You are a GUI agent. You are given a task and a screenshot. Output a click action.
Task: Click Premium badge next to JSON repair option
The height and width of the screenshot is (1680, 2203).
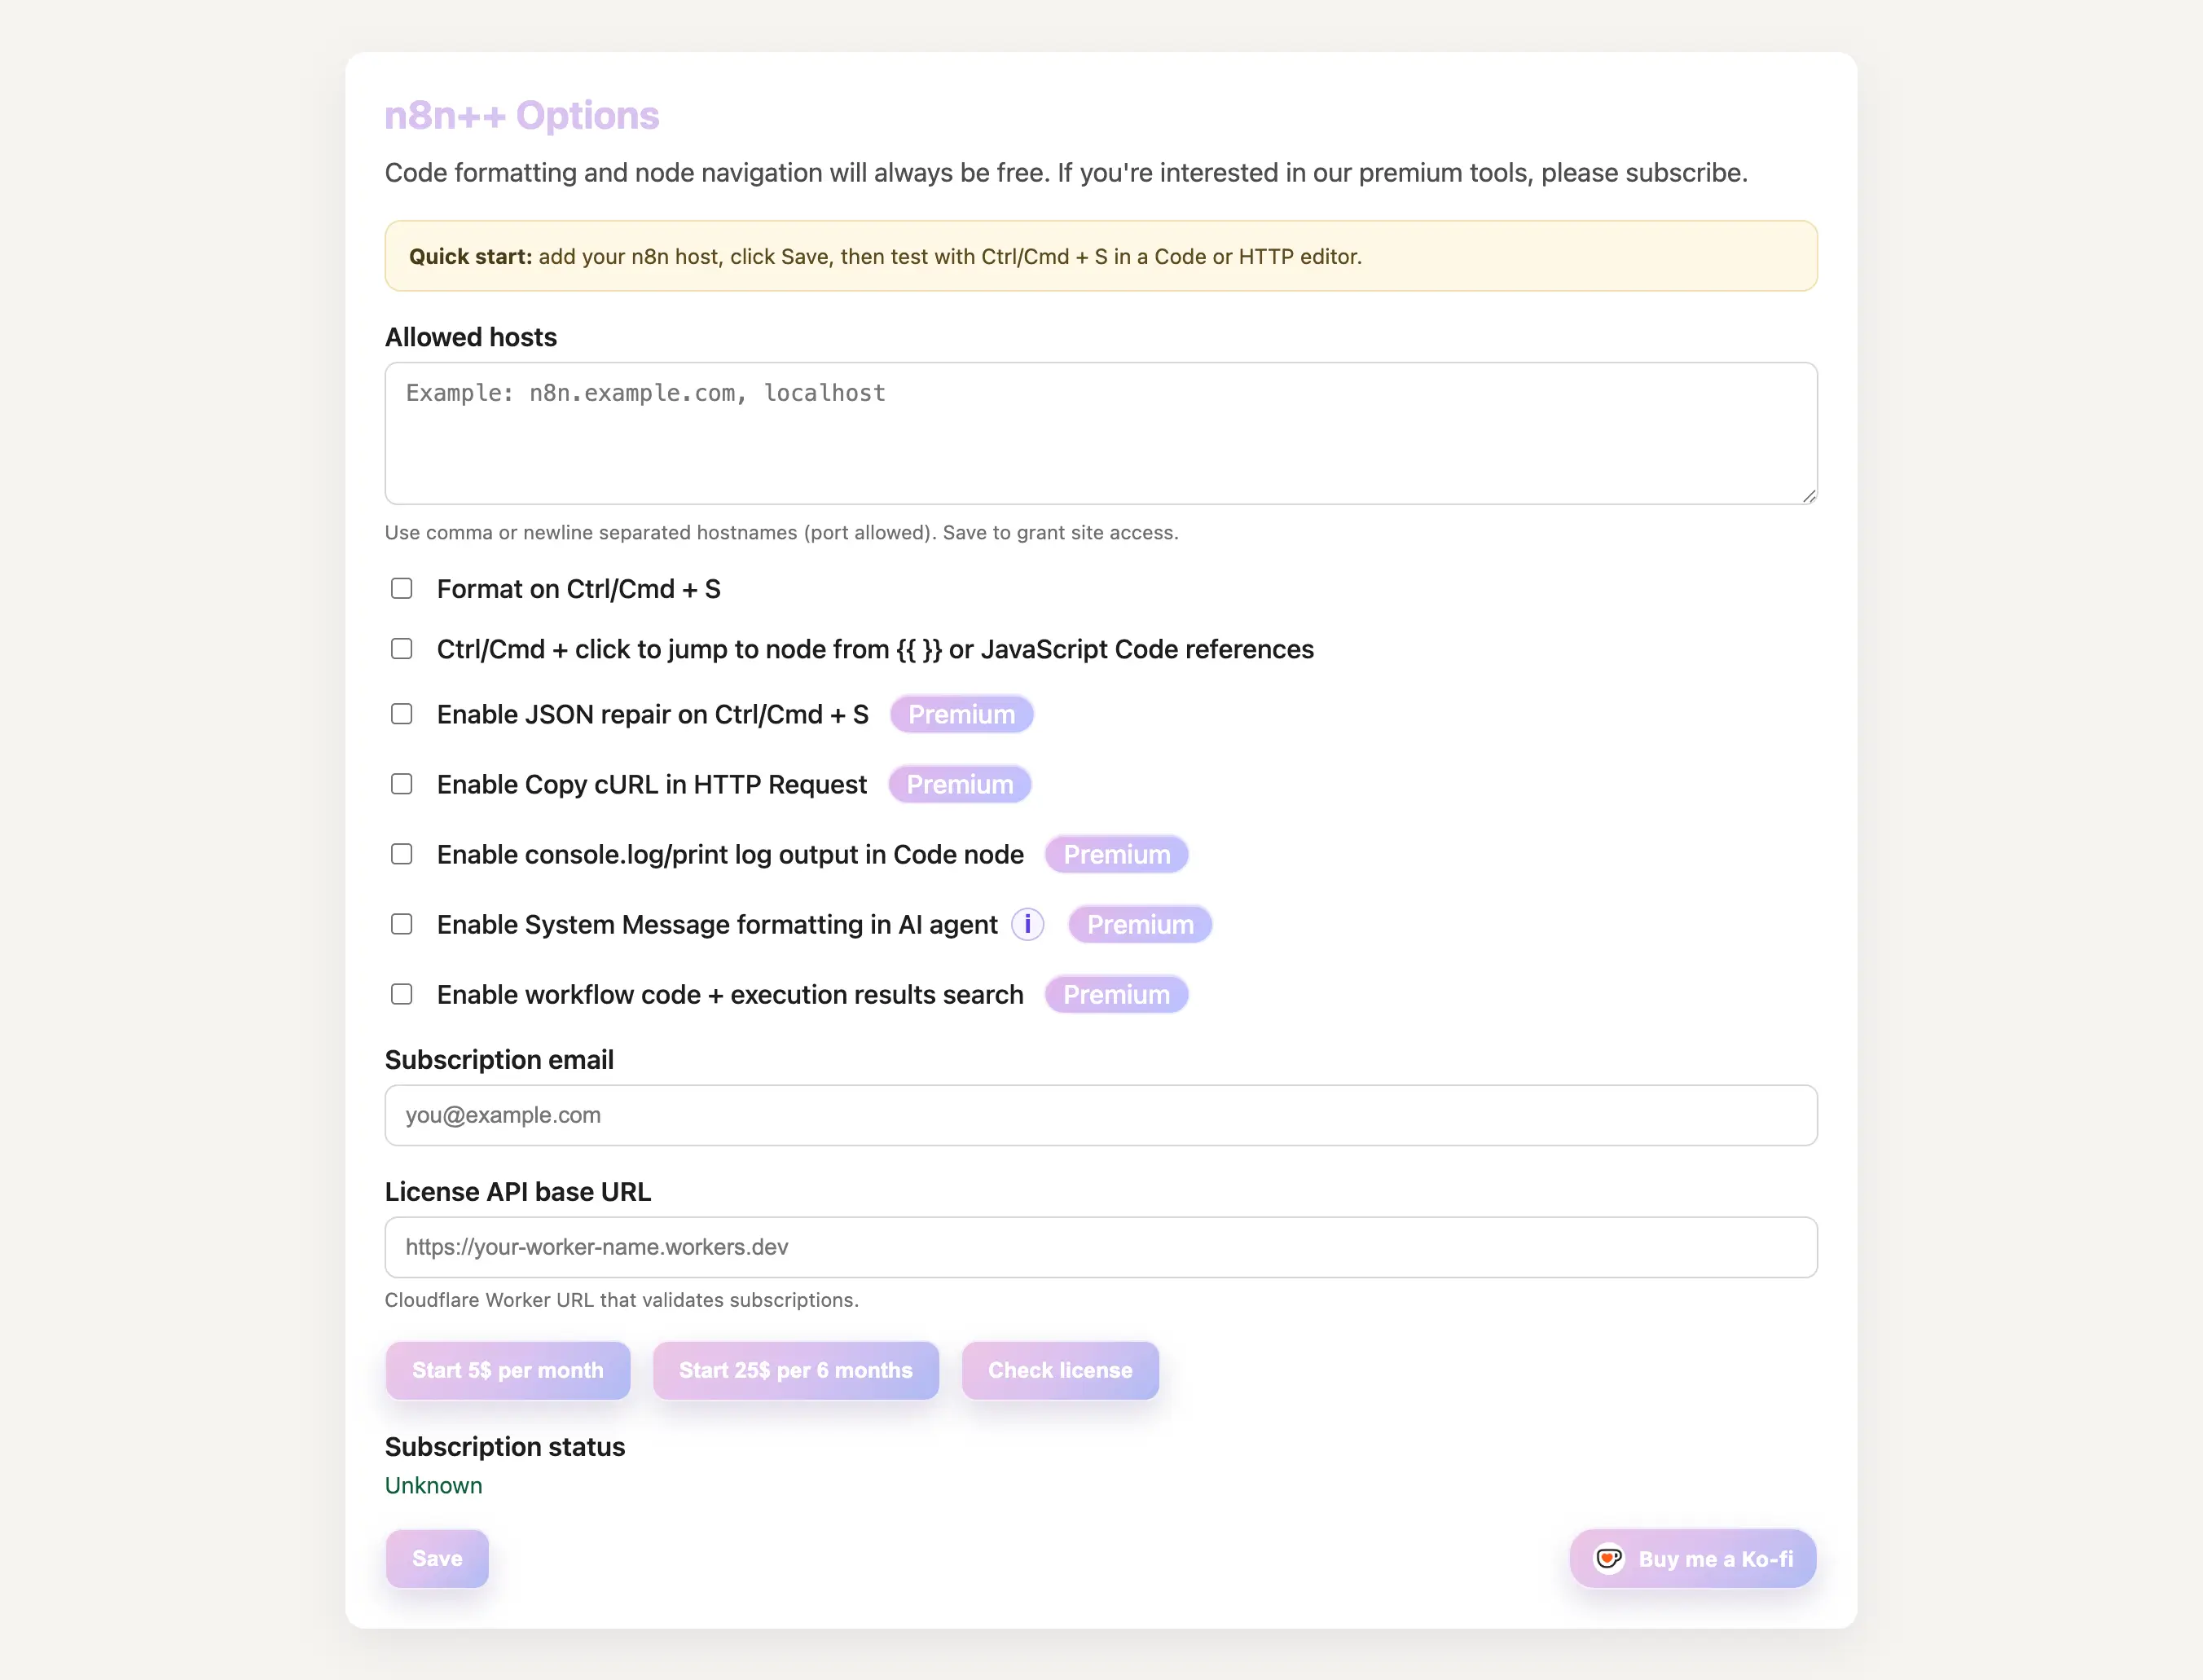coord(961,714)
